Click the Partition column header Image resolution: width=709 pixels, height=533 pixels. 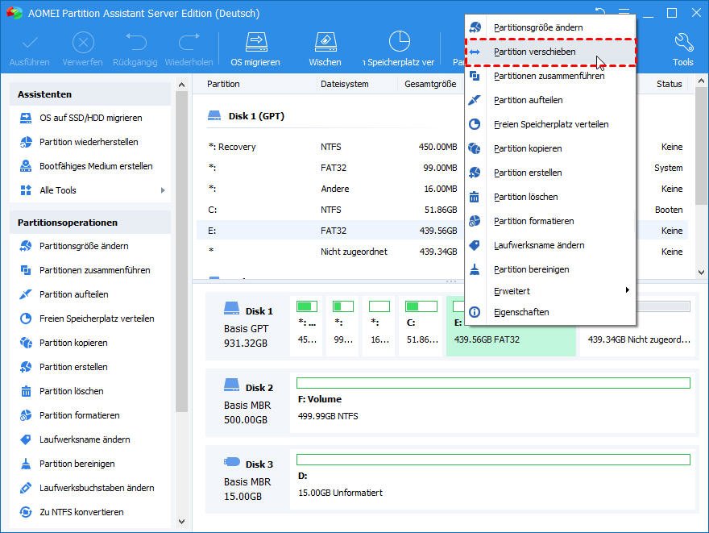tap(223, 84)
